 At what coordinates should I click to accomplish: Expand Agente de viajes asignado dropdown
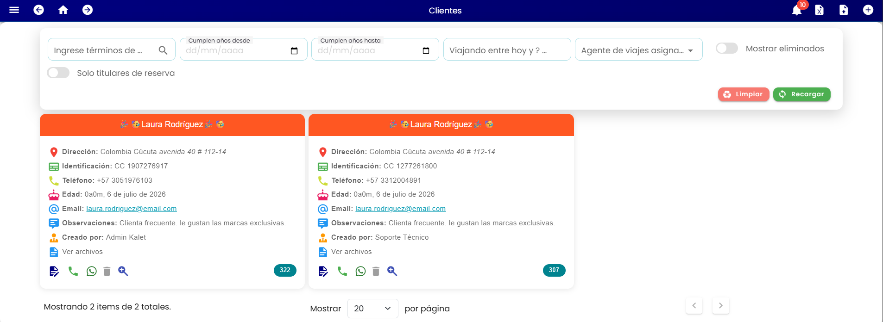[x=638, y=50]
